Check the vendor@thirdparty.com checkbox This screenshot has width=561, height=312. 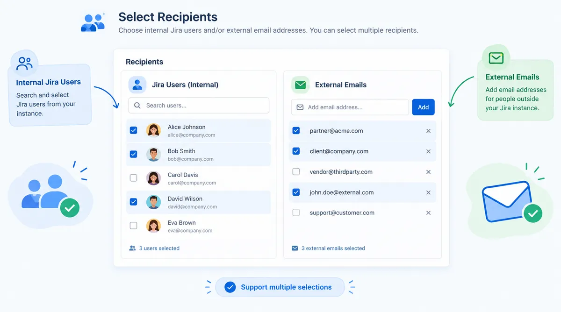pyautogui.click(x=296, y=172)
